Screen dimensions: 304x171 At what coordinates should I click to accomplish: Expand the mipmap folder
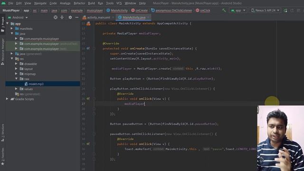click(16, 74)
